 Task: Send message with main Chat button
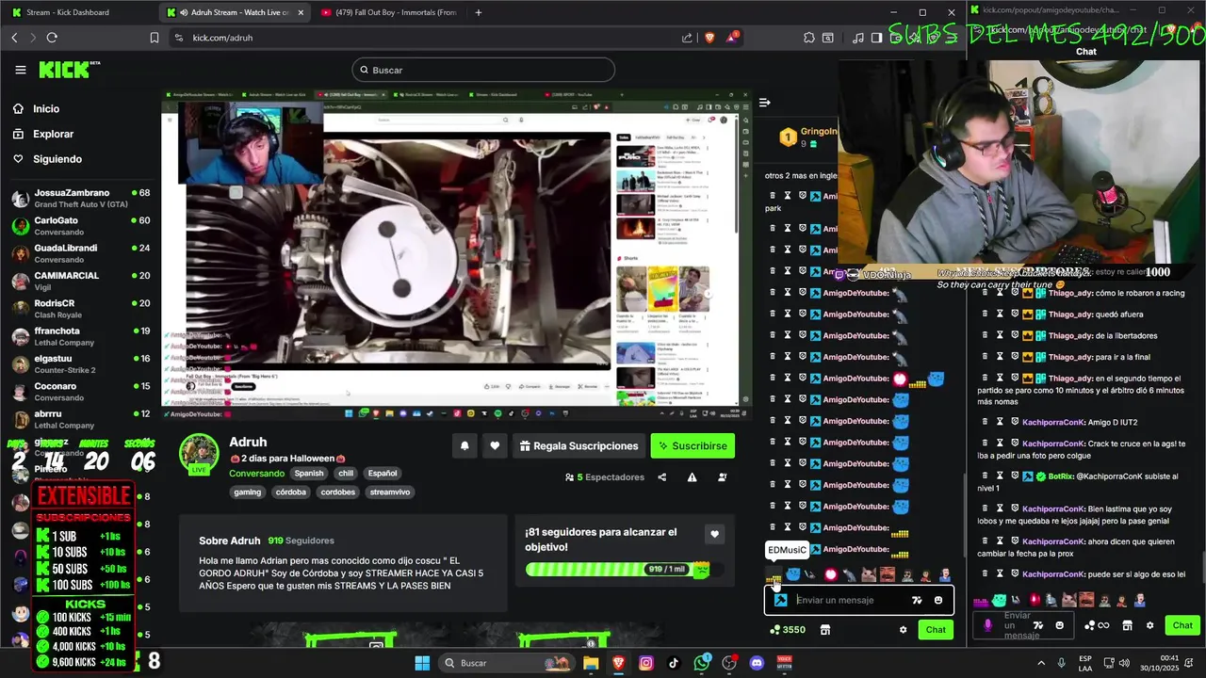click(936, 630)
